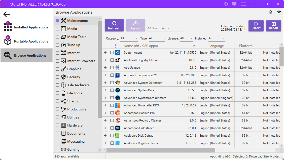
Task: Open the hamburger menu in title bar
Action: pyautogui.click(x=243, y=4)
